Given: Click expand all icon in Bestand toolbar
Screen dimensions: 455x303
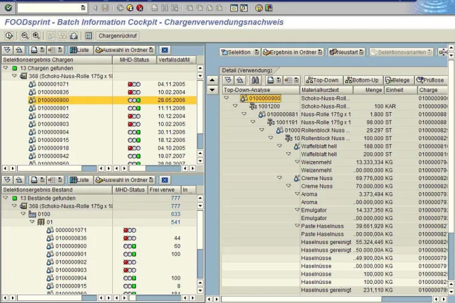Looking at the screenshot, I should 7,180.
